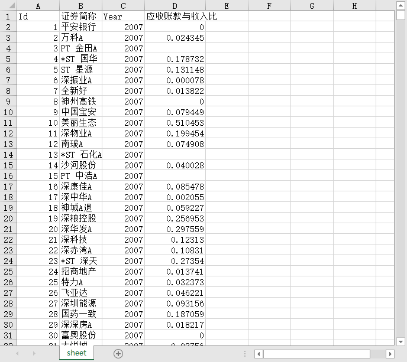Image resolution: width=407 pixels, height=362 pixels.
Task: Select cell '美丽生态'
Action: [x=80, y=123]
